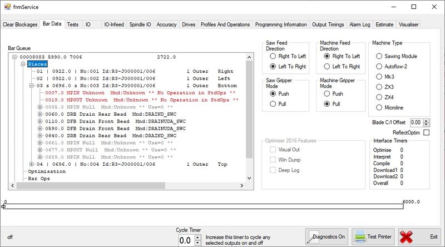445x247 pixels.
Task: Open the IO-Infeed tab
Action: 114,24
